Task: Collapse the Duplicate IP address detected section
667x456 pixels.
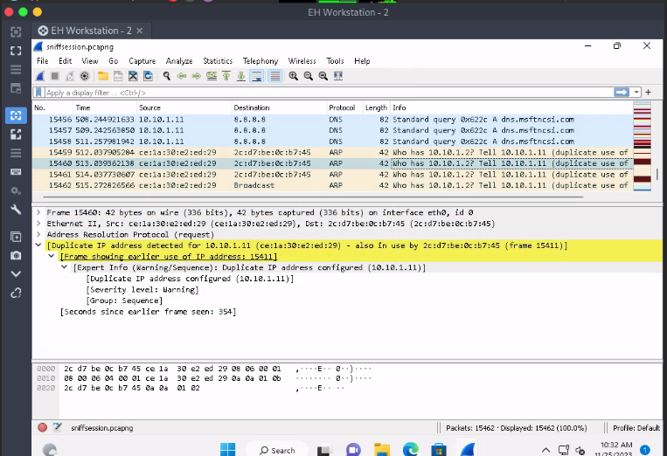Action: [x=38, y=245]
